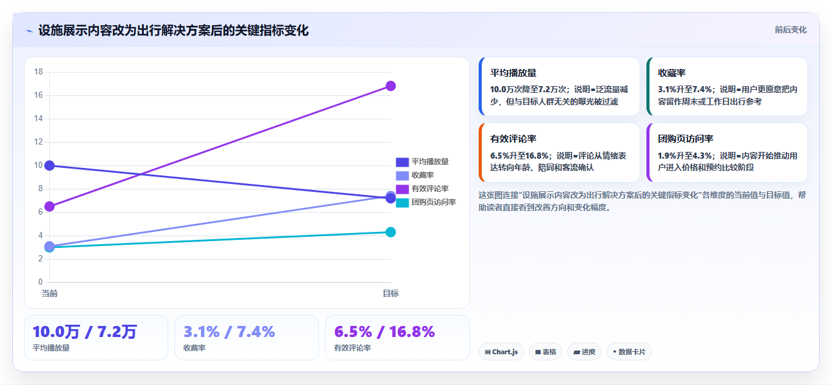Click the lightning icon beside the title
The image size is (832, 385).
click(x=29, y=30)
